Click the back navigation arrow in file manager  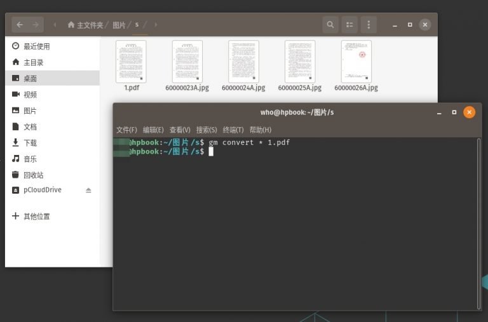pos(20,25)
